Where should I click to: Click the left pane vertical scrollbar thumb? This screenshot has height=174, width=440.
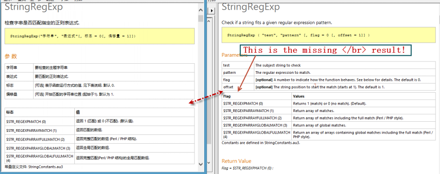[200, 18]
